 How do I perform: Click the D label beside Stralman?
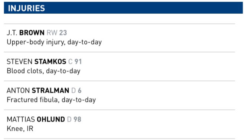click(74, 90)
